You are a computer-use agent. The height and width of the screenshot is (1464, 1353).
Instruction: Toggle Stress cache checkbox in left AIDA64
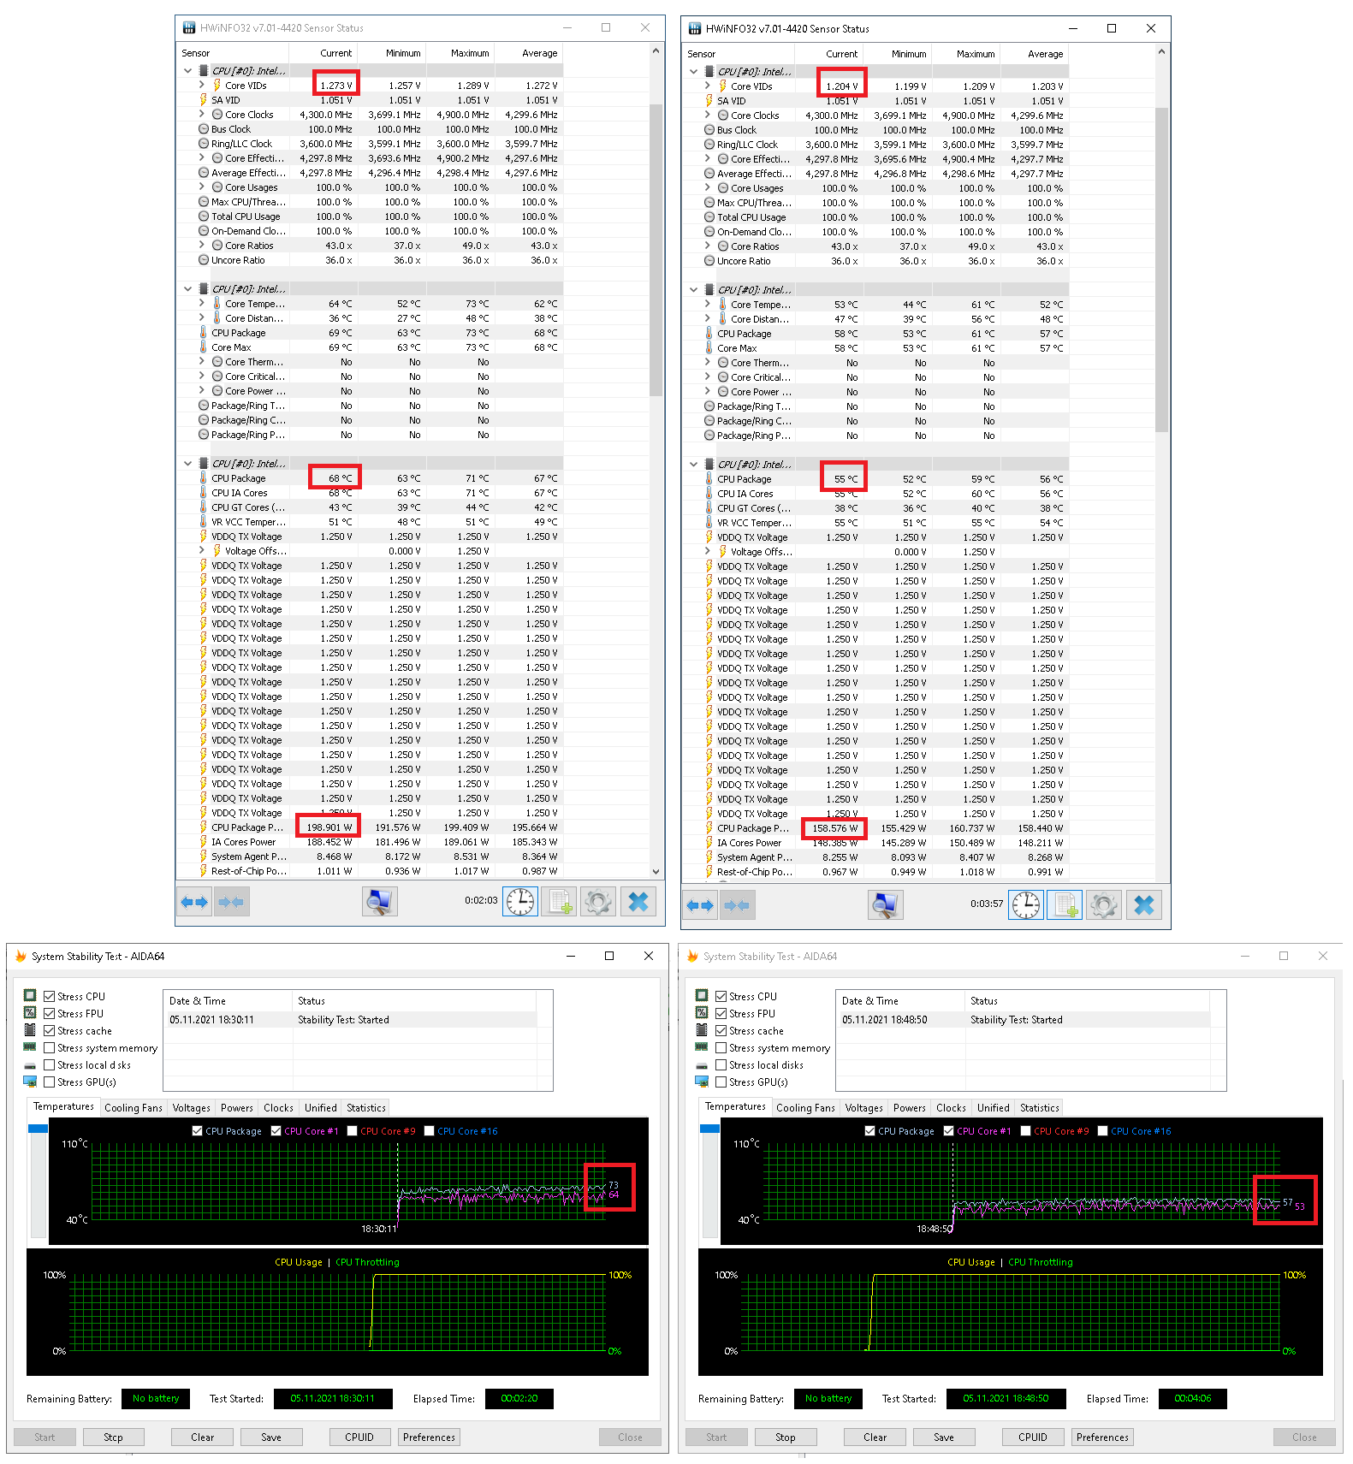click(x=50, y=1031)
